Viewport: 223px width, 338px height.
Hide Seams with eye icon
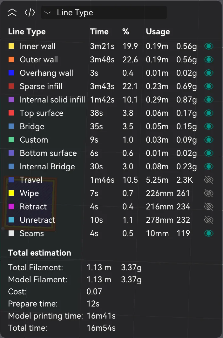coord(209,233)
